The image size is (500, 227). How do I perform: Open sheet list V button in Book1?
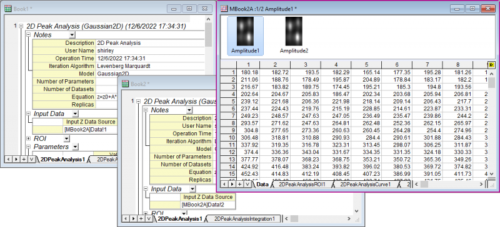point(31,159)
